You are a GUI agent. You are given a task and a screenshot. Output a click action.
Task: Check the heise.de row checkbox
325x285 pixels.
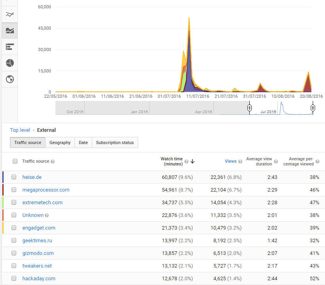(14, 177)
